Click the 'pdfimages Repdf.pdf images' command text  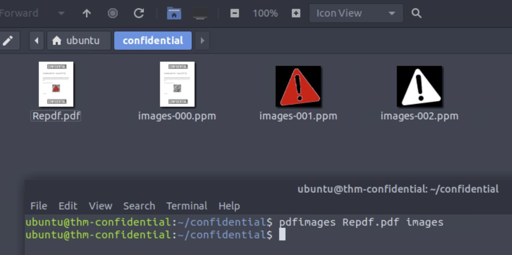point(361,223)
